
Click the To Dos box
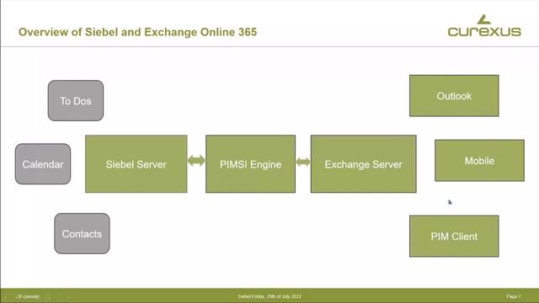pos(76,101)
